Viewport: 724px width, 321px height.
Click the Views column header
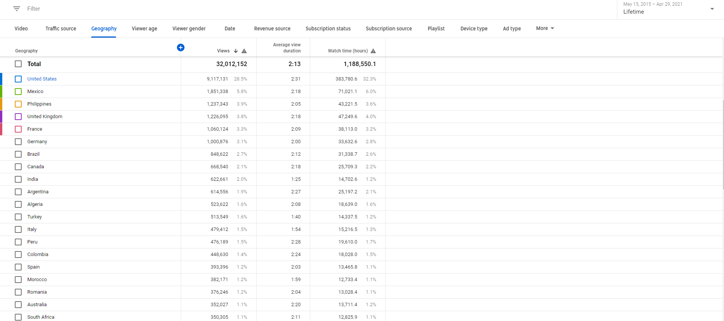point(223,51)
